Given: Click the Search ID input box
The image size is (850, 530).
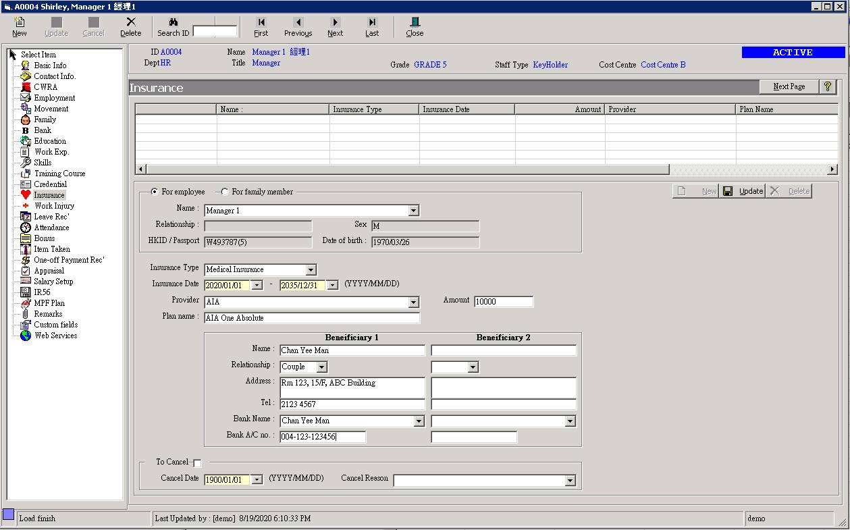Looking at the screenshot, I should tap(215, 31).
